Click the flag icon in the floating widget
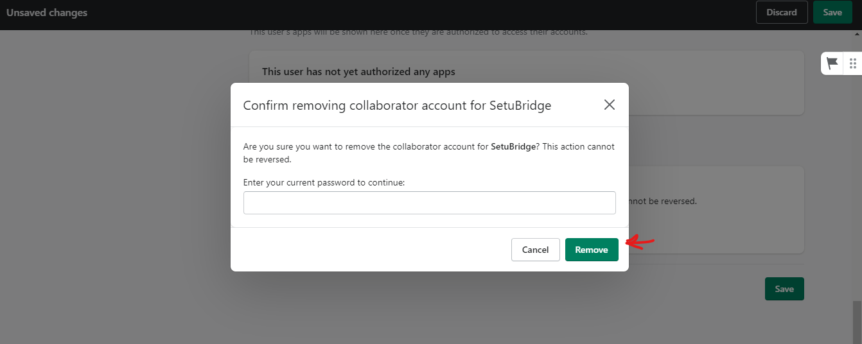 [832, 63]
